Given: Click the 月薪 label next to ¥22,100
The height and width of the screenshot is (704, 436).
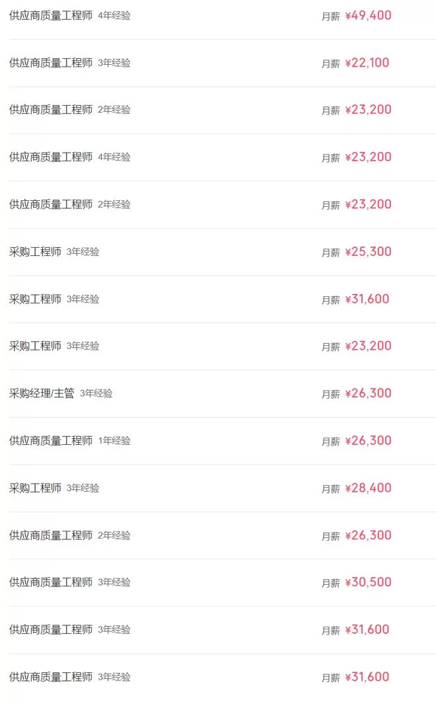Looking at the screenshot, I should 330,64.
